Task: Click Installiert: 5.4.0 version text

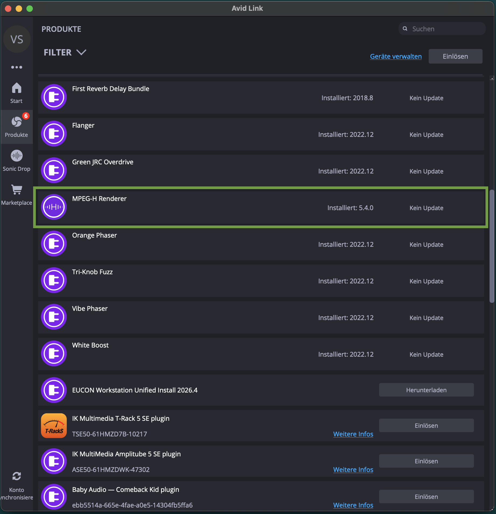Action: [350, 208]
